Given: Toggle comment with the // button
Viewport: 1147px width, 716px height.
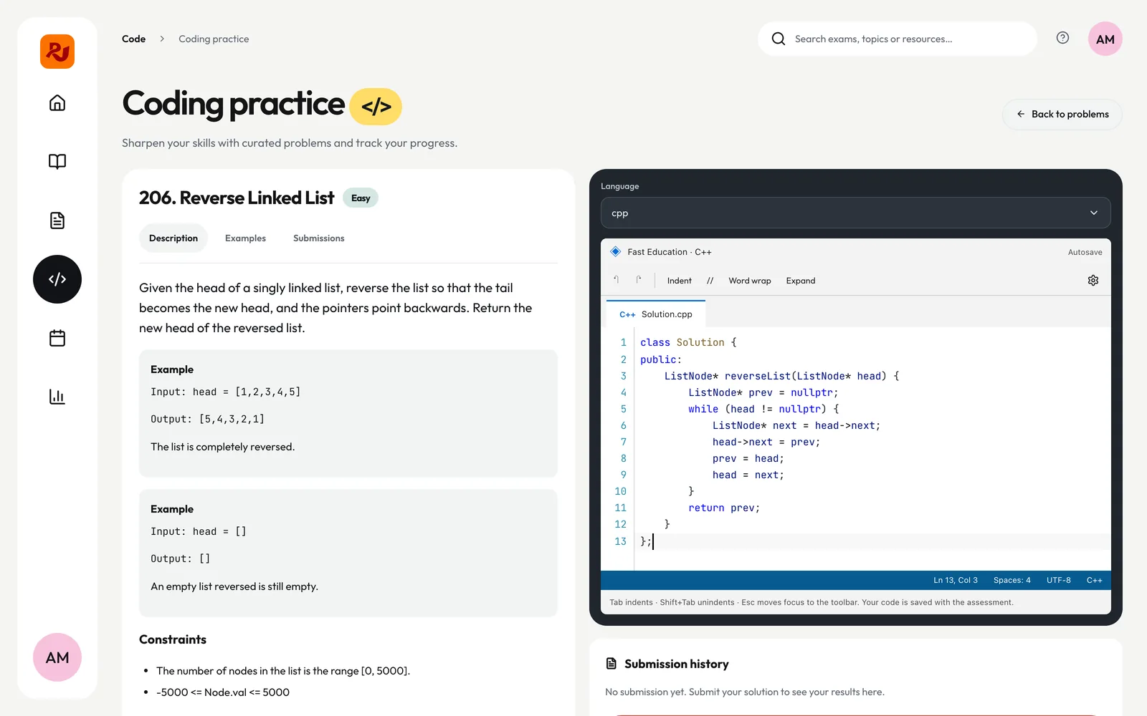Looking at the screenshot, I should pos(710,281).
